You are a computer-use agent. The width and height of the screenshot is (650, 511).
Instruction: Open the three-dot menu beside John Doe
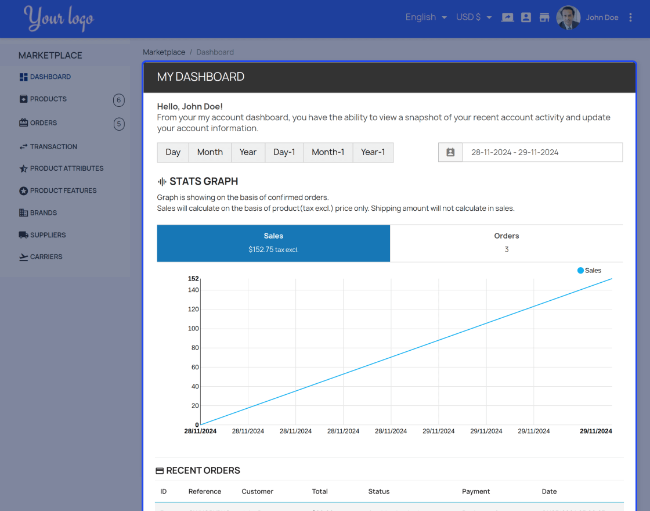(630, 17)
